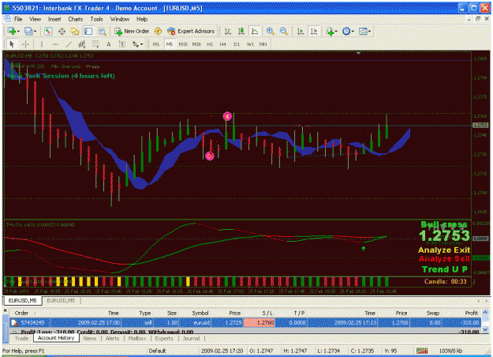493x357 pixels.
Task: Click the Zoom Out magnifier
Action: (283, 31)
